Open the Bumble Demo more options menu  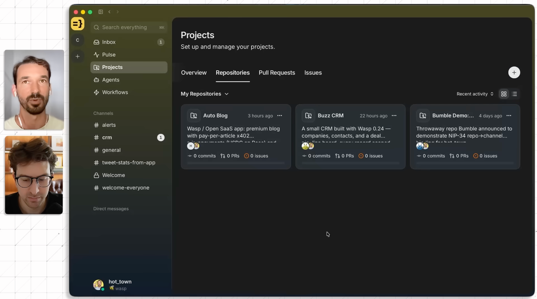coord(509,116)
